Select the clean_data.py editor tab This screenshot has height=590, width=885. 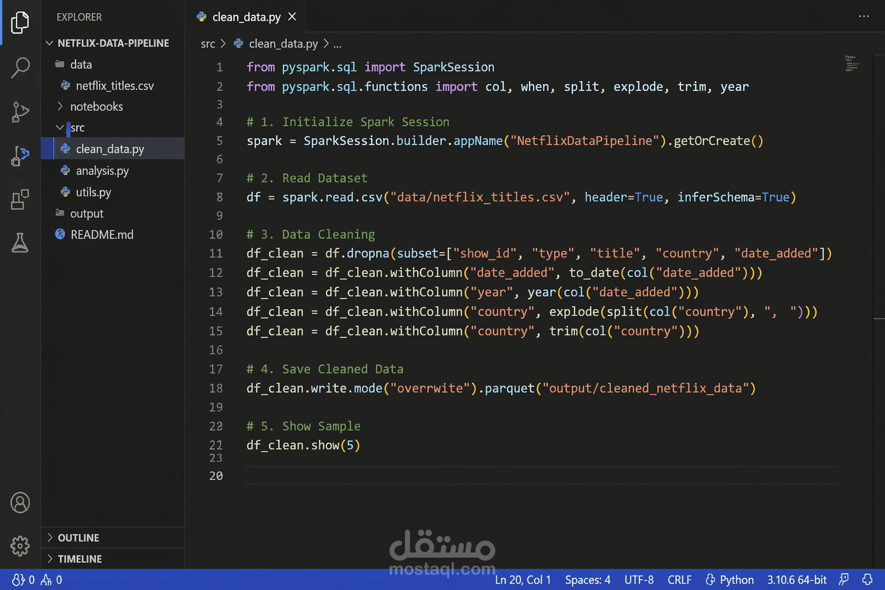click(247, 17)
